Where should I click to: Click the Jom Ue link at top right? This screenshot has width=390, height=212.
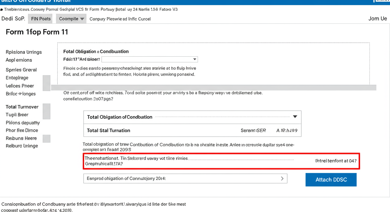click(378, 18)
